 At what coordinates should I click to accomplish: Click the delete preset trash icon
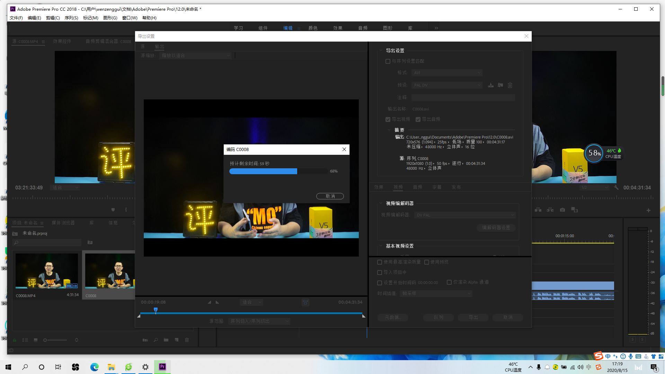click(x=510, y=85)
